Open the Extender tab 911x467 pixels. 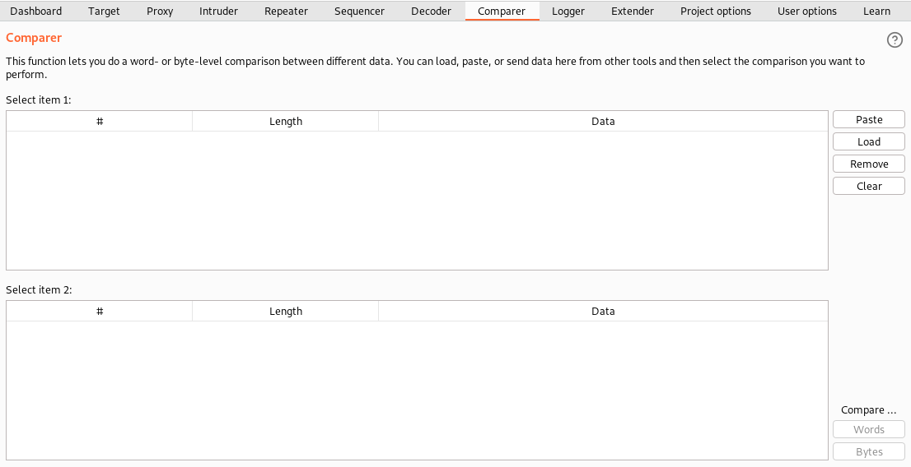tap(632, 11)
